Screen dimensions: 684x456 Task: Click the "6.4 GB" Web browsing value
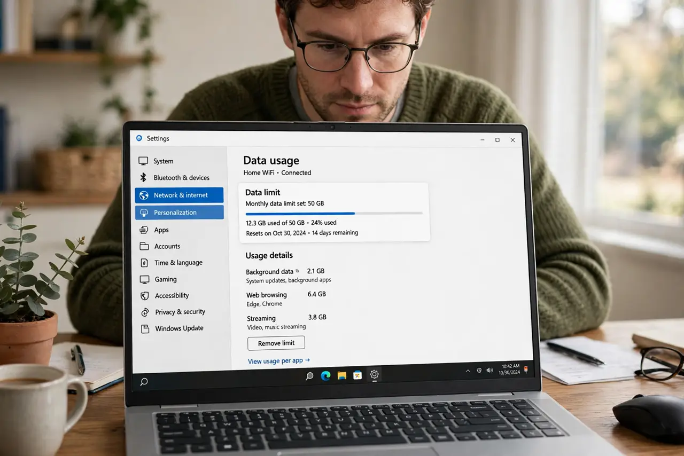click(317, 294)
